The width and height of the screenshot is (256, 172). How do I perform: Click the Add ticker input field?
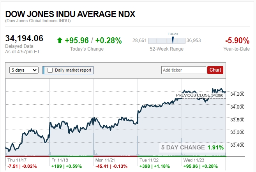point(184,70)
